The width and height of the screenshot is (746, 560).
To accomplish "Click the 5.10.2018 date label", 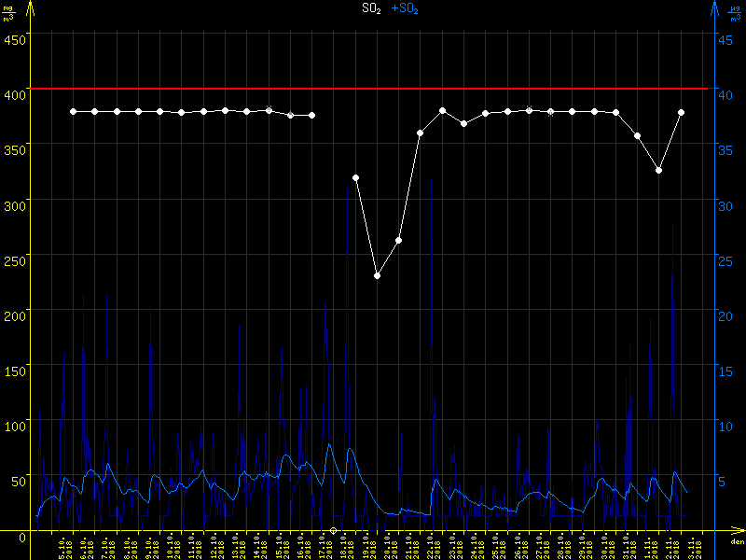I will tap(64, 546).
